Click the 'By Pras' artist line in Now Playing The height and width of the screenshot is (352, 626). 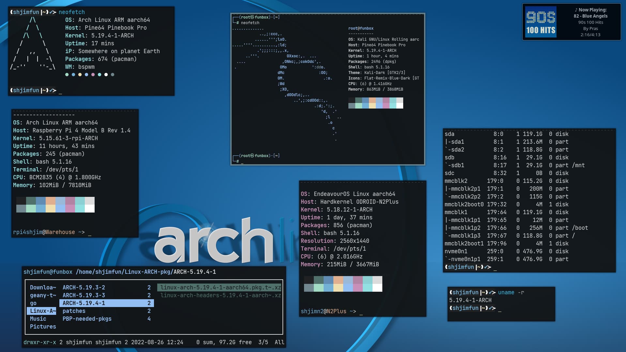point(590,28)
